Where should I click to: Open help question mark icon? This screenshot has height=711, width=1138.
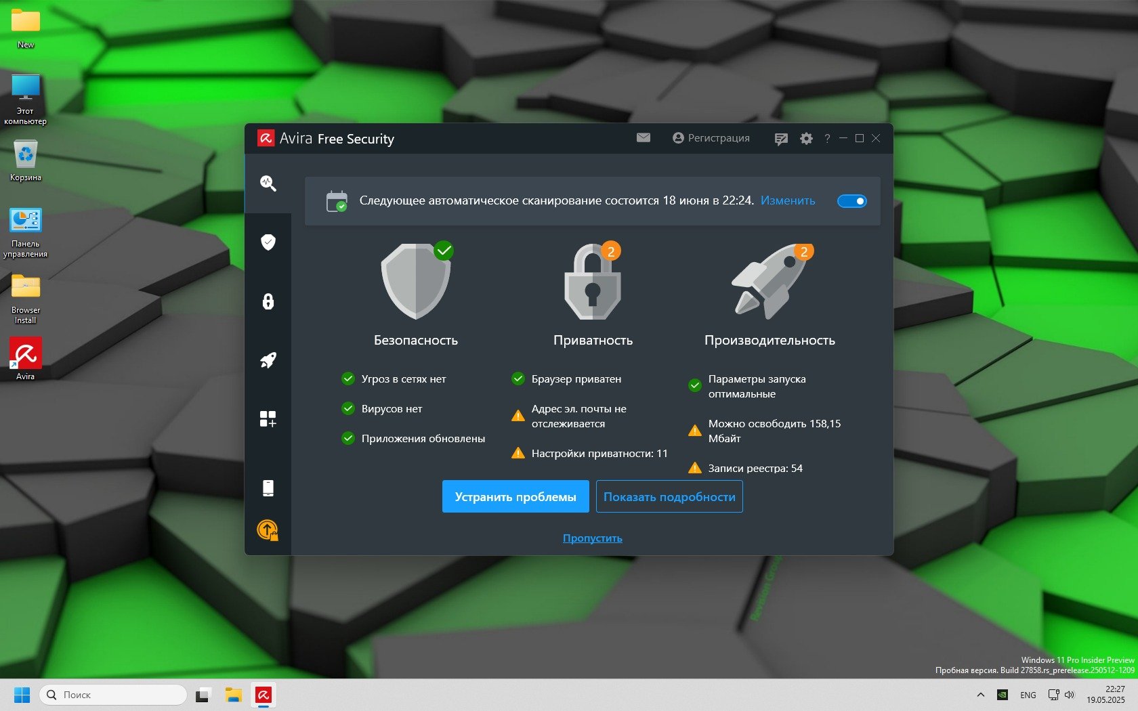[x=827, y=139]
